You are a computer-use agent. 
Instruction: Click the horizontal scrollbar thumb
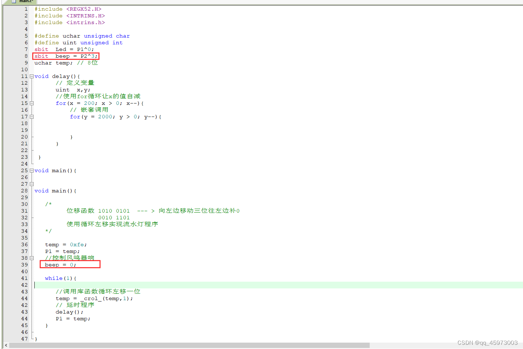click(189, 345)
